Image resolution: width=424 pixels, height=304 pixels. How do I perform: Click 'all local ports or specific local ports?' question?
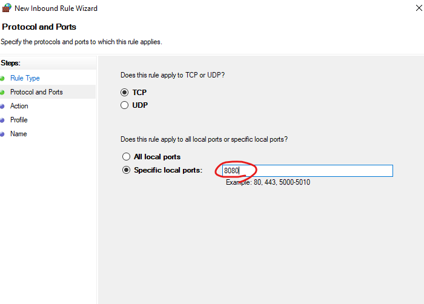point(204,139)
